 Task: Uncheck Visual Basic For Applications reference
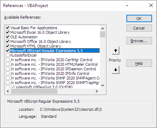[x=8, y=28]
